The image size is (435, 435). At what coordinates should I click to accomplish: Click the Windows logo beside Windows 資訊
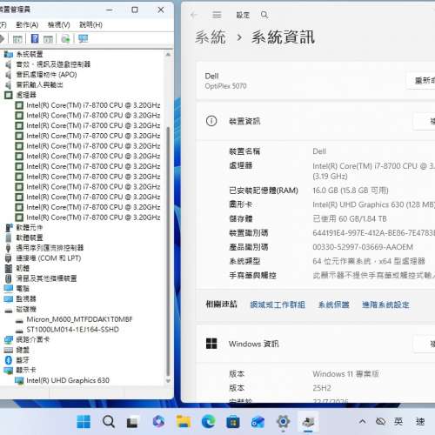coord(211,344)
